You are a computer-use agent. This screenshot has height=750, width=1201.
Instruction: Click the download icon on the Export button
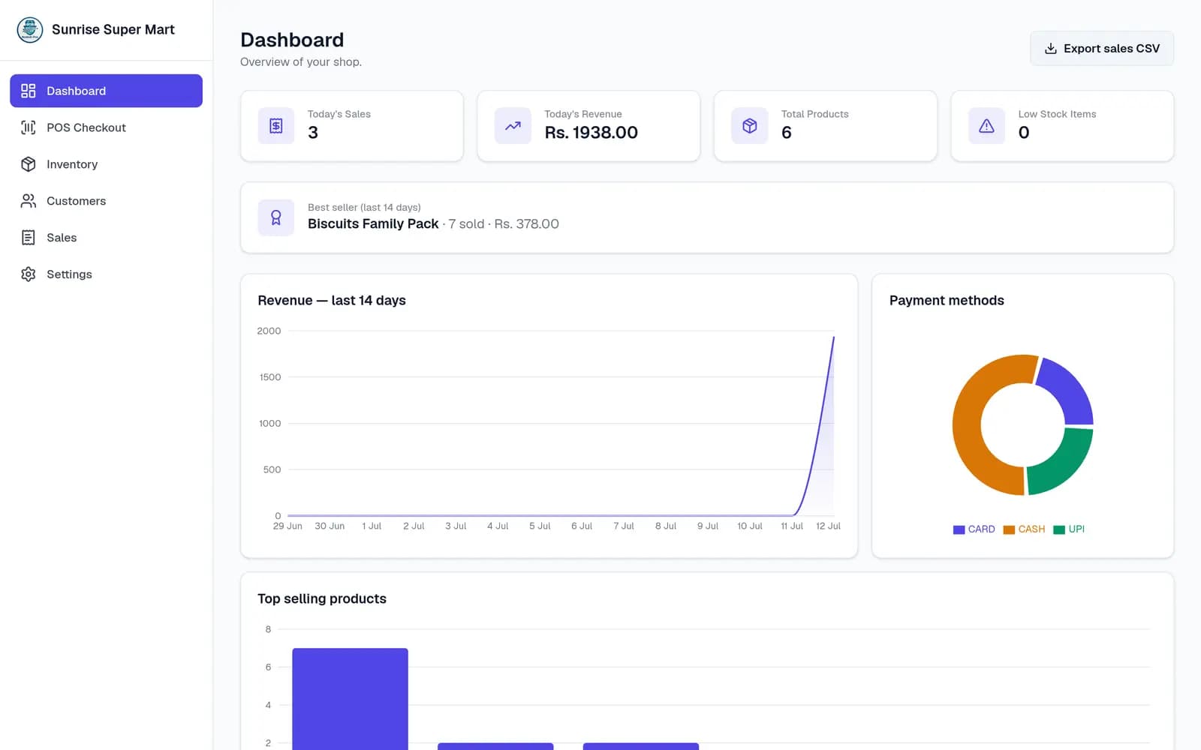pos(1051,49)
